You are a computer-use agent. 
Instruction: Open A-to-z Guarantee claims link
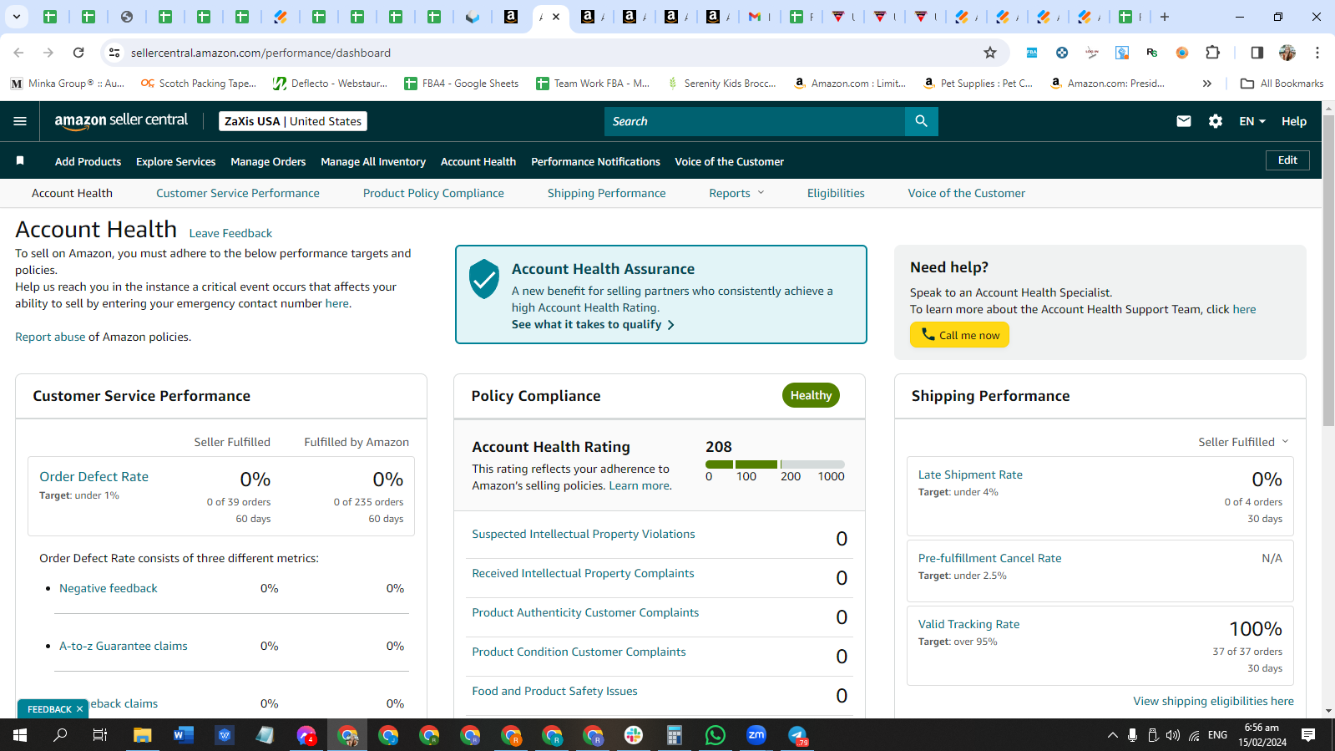124,646
